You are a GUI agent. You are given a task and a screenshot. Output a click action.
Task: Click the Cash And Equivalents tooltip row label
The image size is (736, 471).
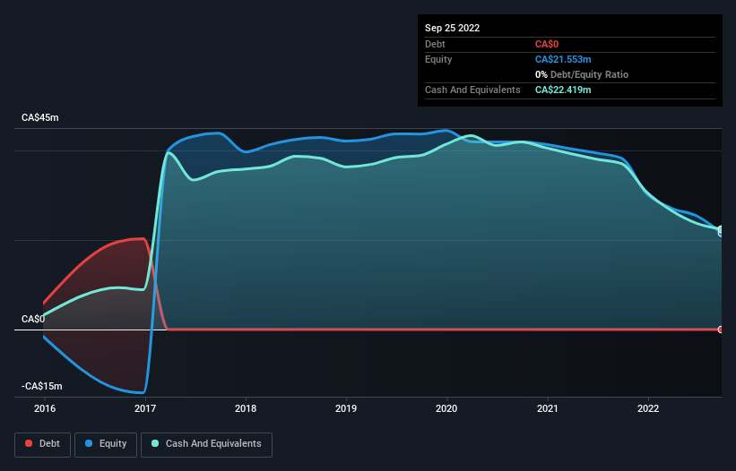point(472,90)
